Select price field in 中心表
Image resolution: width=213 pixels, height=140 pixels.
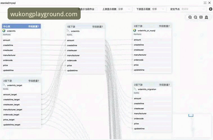(x=21, y=65)
